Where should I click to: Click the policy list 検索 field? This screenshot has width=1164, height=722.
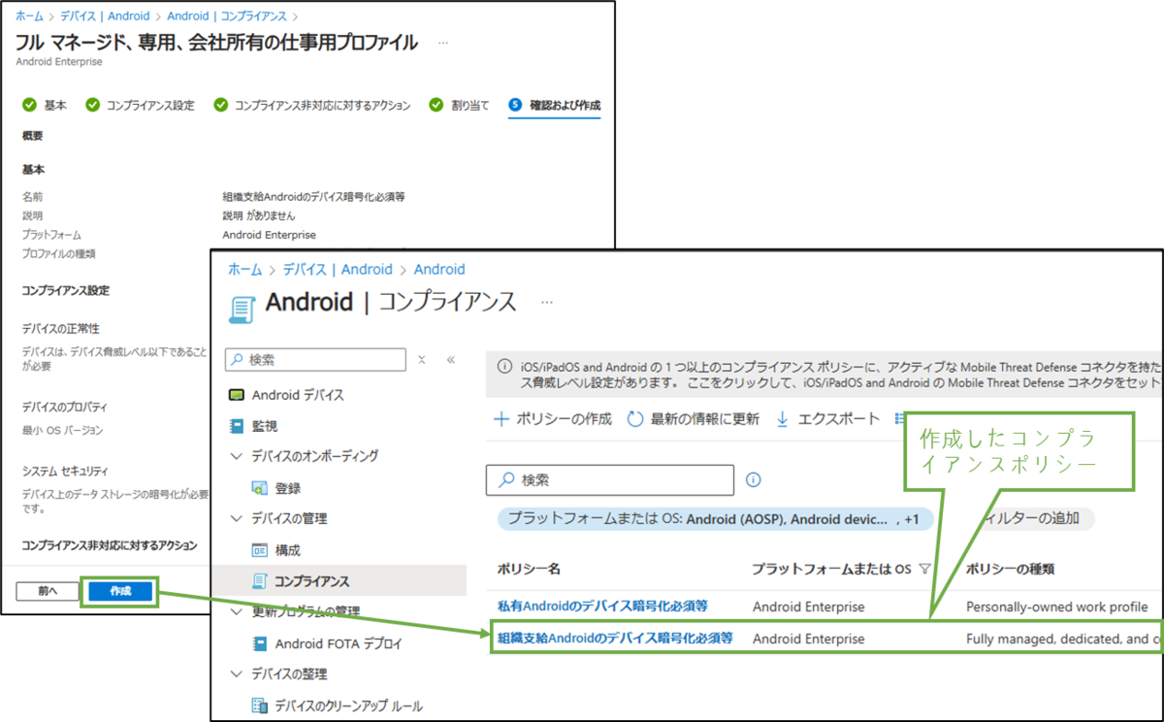click(x=610, y=479)
